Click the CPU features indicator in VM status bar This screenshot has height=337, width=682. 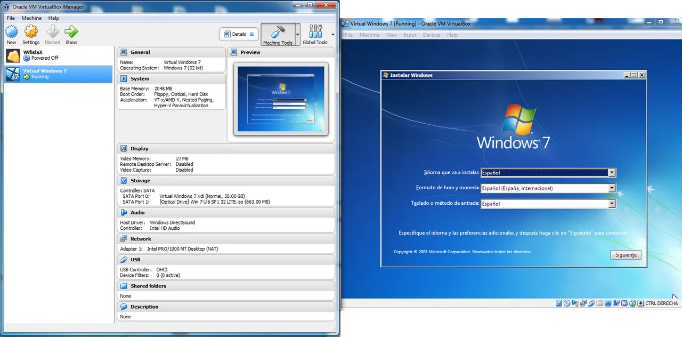click(x=624, y=303)
